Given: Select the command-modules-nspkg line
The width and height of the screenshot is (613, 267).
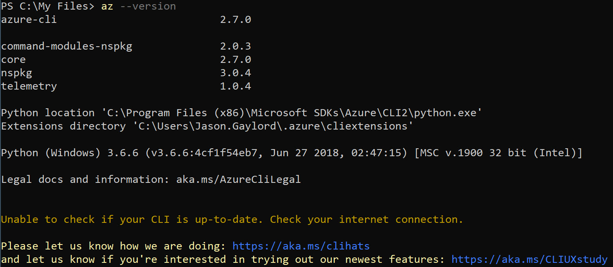Looking at the screenshot, I should tap(126, 46).
